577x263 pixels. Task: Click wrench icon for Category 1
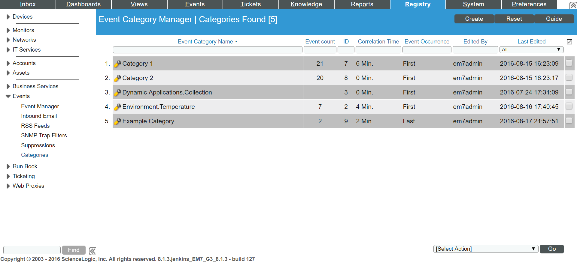(117, 64)
